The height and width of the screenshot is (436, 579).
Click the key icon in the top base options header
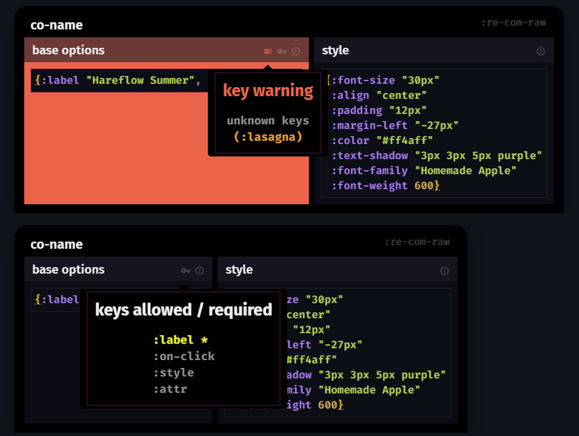point(282,51)
